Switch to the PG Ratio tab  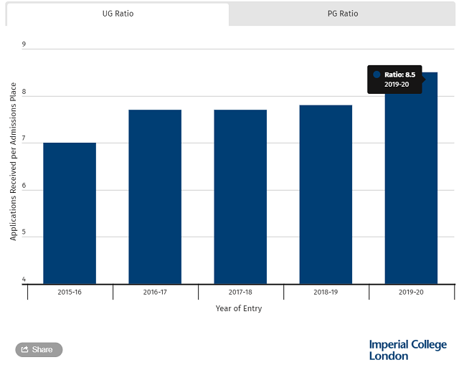pyautogui.click(x=343, y=14)
